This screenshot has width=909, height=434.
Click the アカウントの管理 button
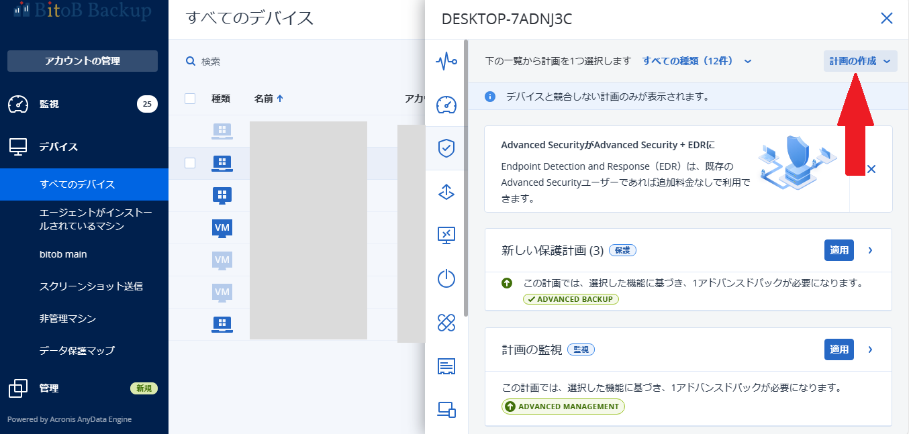83,61
